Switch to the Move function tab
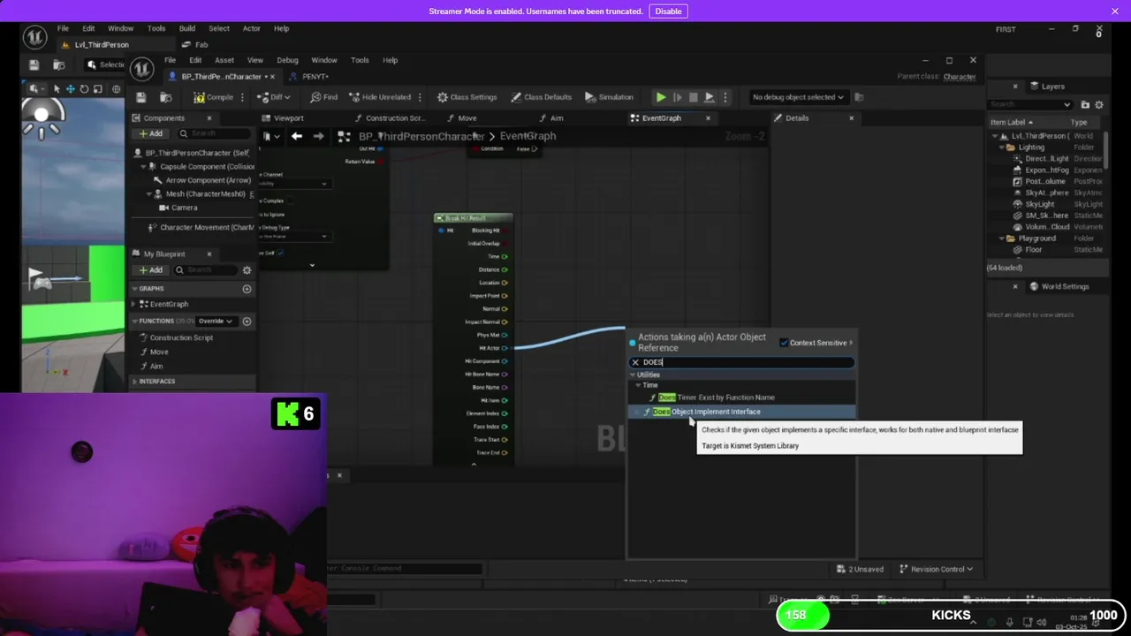 pyautogui.click(x=467, y=118)
